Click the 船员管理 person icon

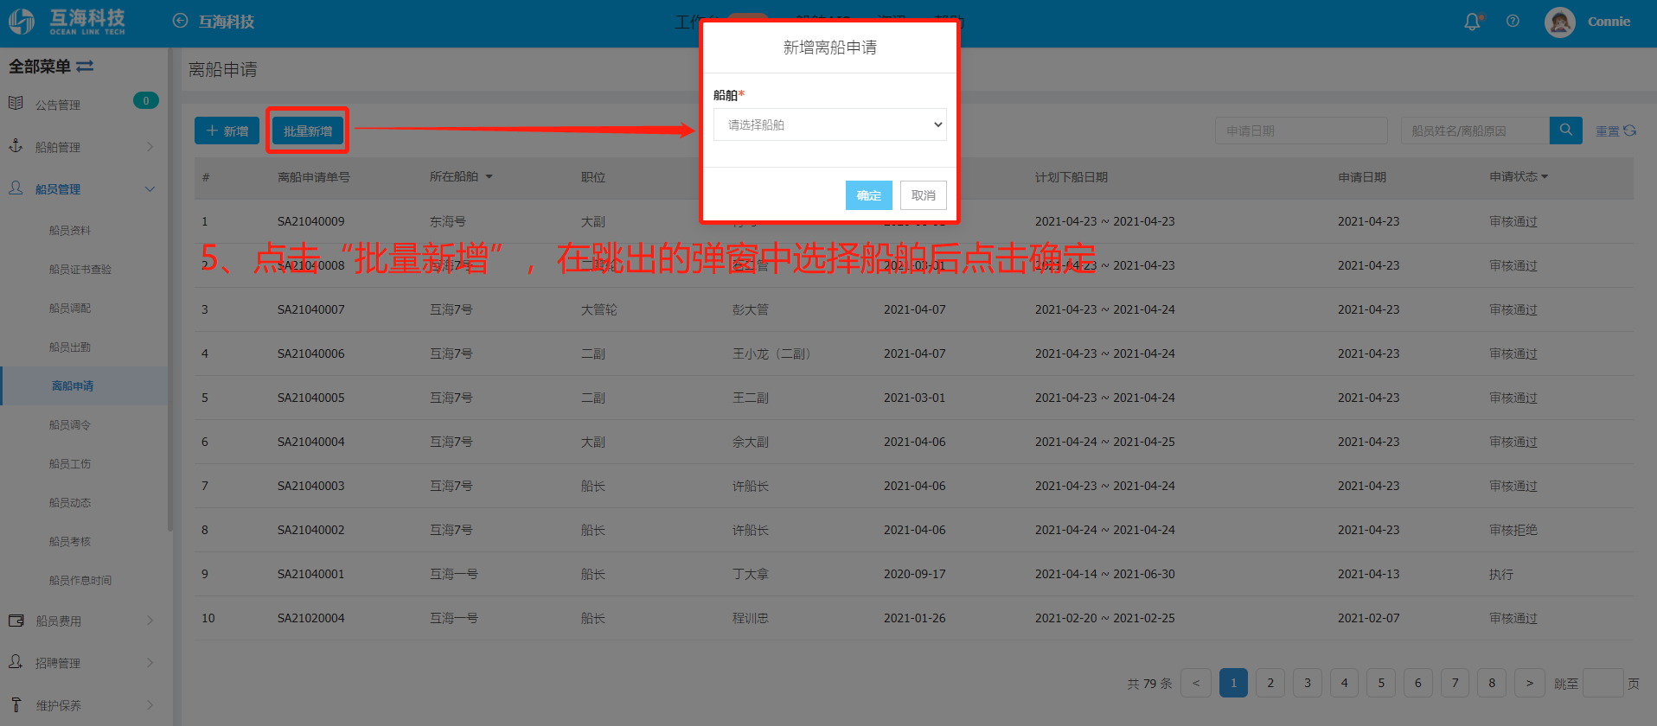pyautogui.click(x=16, y=188)
